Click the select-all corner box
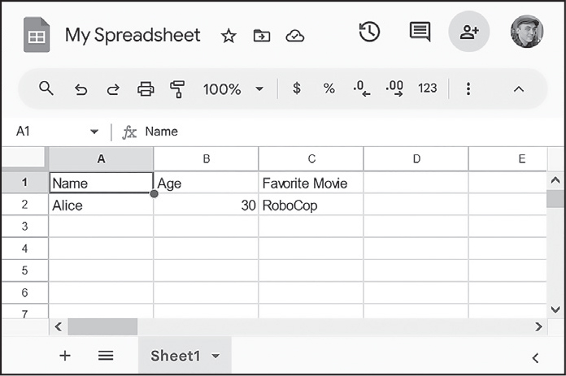566x376 pixels. tap(24, 159)
